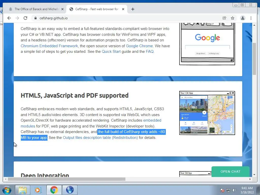
Task: Restore down the Chrome window
Action: [242, 5]
